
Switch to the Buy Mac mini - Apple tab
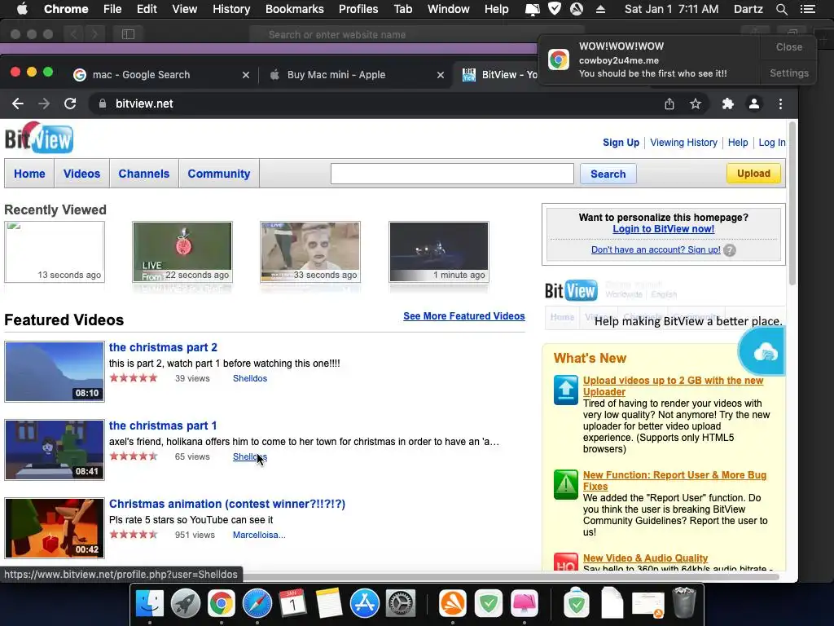coord(336,75)
